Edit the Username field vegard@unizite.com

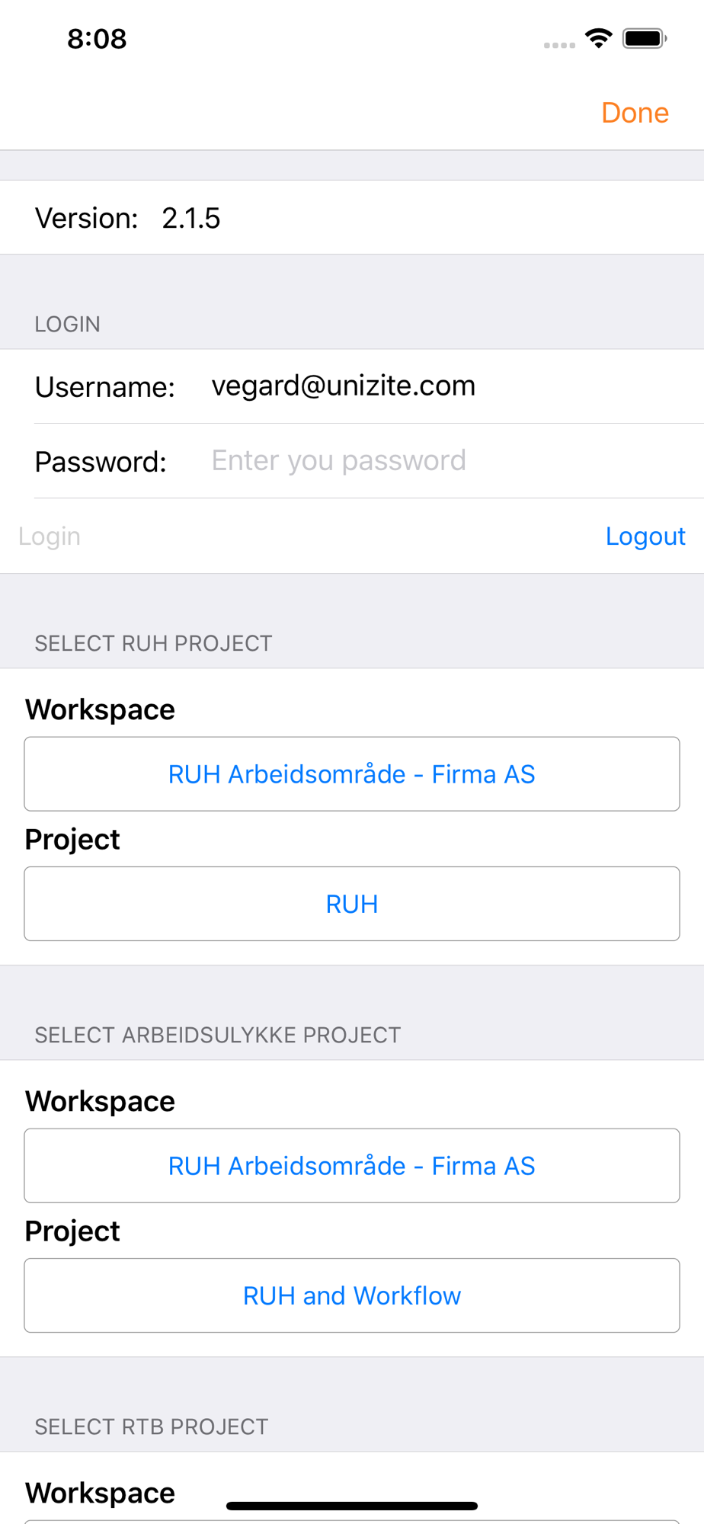point(450,386)
